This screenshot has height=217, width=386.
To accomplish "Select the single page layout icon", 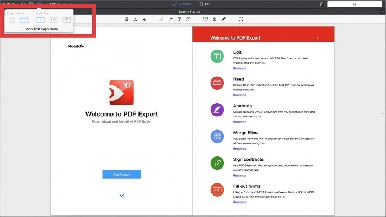I will pyautogui.click(x=13, y=20).
